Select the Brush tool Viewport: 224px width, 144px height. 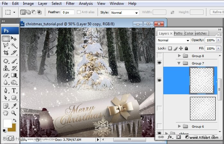coord(14,61)
